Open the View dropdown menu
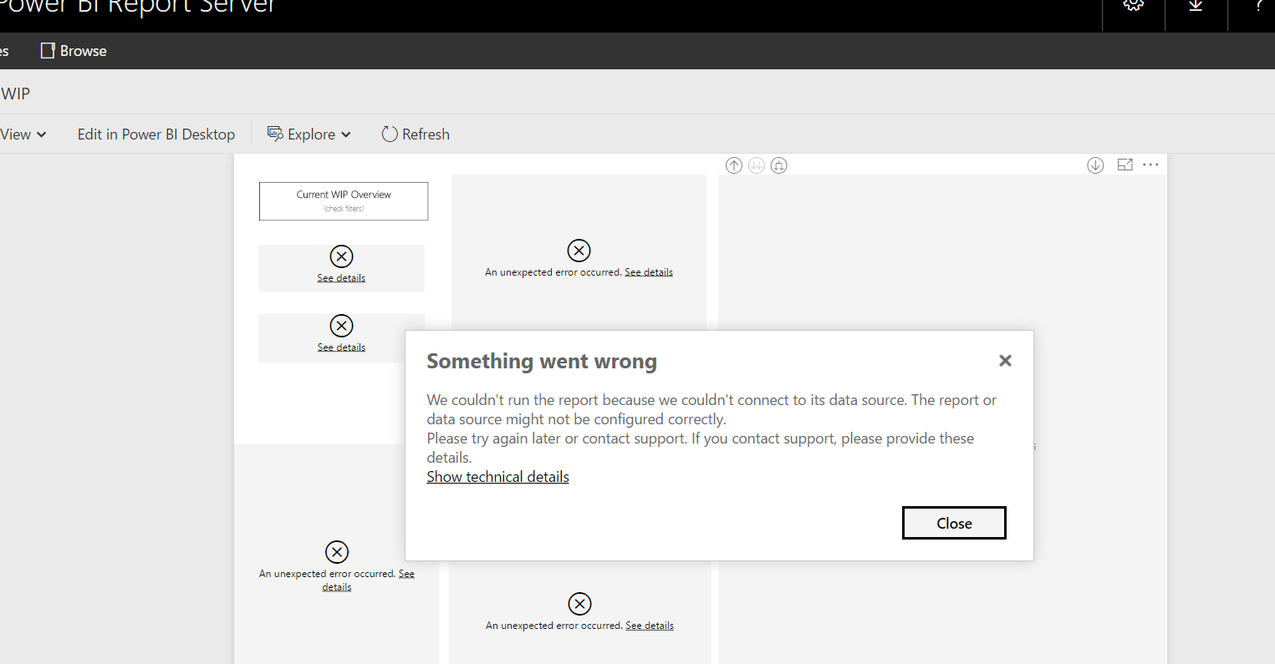The width and height of the screenshot is (1275, 664). tap(23, 134)
